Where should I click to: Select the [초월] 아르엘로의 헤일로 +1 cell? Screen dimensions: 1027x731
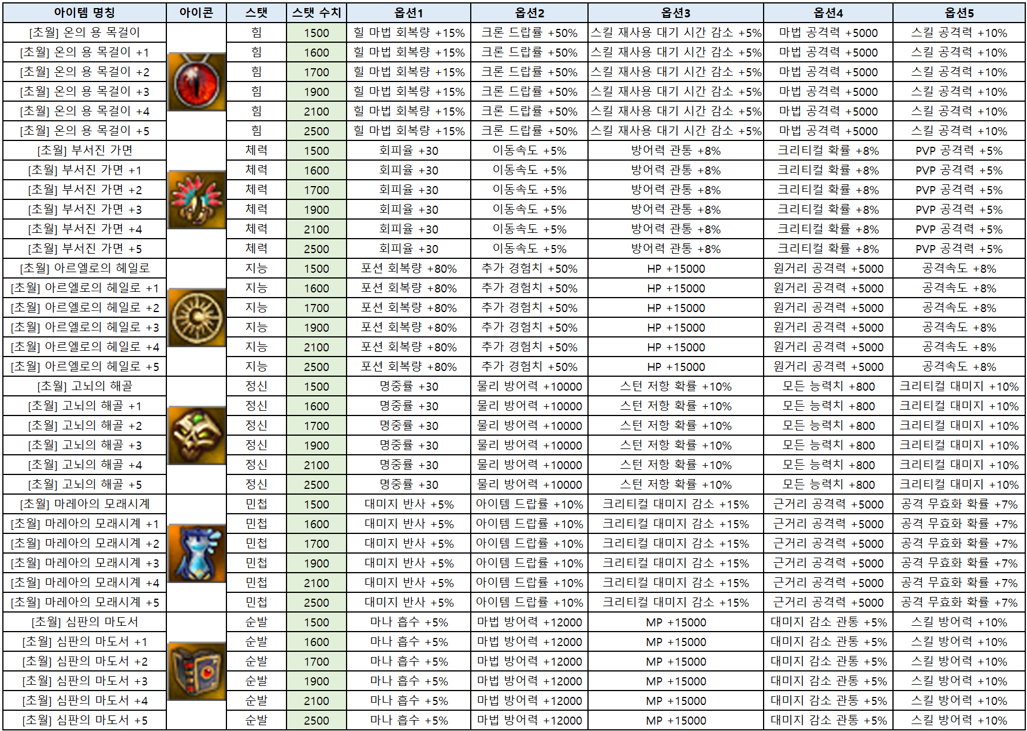[84, 288]
